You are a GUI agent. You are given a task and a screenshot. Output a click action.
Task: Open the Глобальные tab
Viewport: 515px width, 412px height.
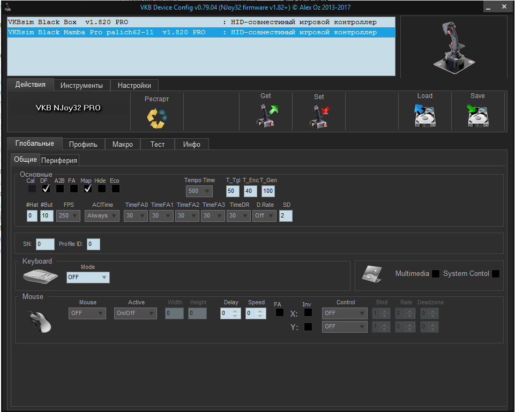34,144
